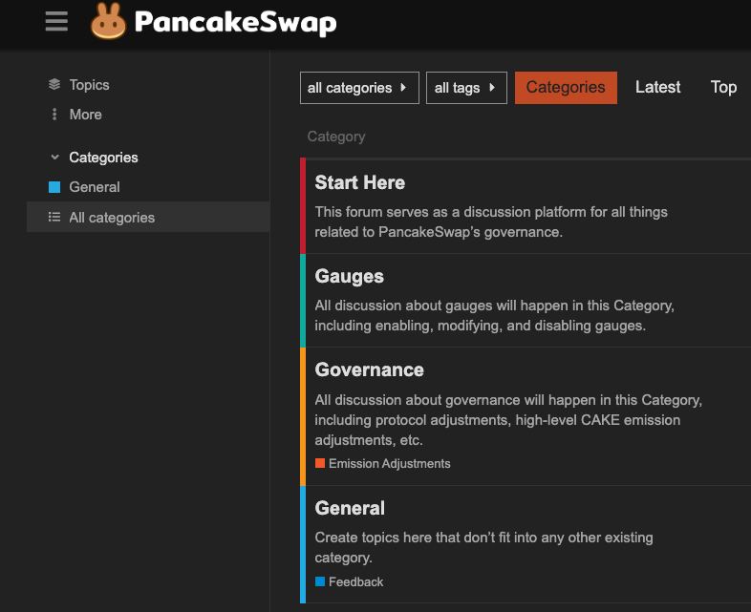This screenshot has width=751, height=612.
Task: Open the Governance category heading
Action: [369, 369]
